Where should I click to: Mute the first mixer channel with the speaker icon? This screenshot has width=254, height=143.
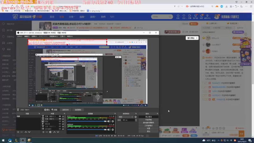pyautogui.click(x=109, y=121)
